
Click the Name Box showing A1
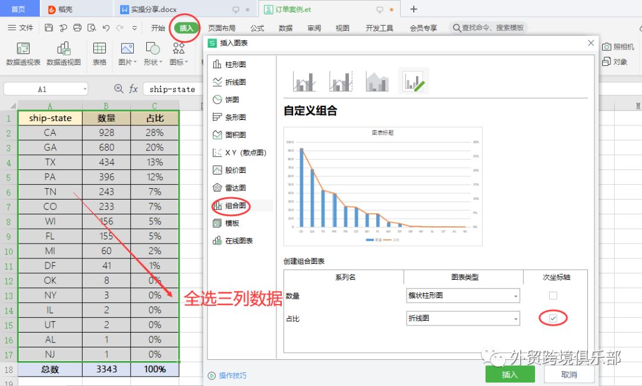point(45,88)
